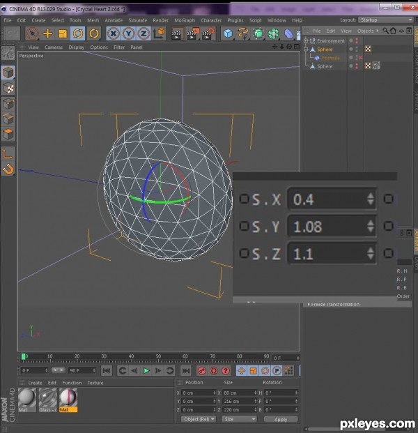Image resolution: width=418 pixels, height=433 pixels.
Task: Open the spline tools icon
Action: click(243, 34)
